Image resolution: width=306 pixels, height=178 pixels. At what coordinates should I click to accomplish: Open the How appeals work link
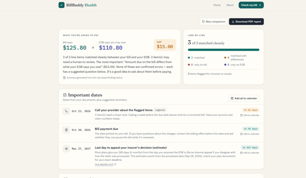104,164
